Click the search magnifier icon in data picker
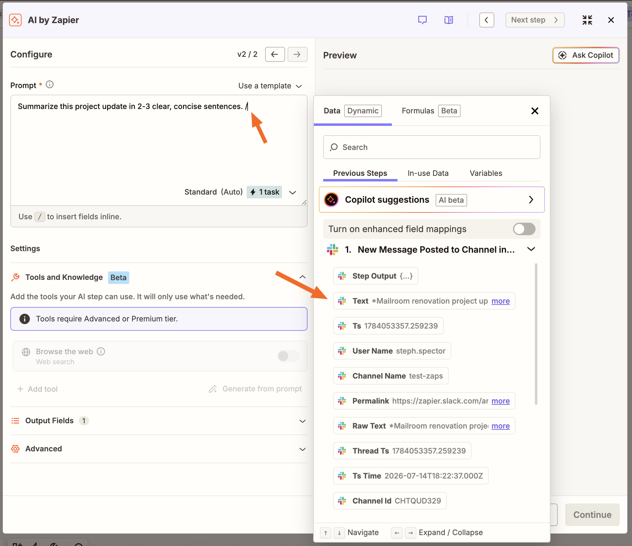The image size is (632, 546). pos(334,147)
